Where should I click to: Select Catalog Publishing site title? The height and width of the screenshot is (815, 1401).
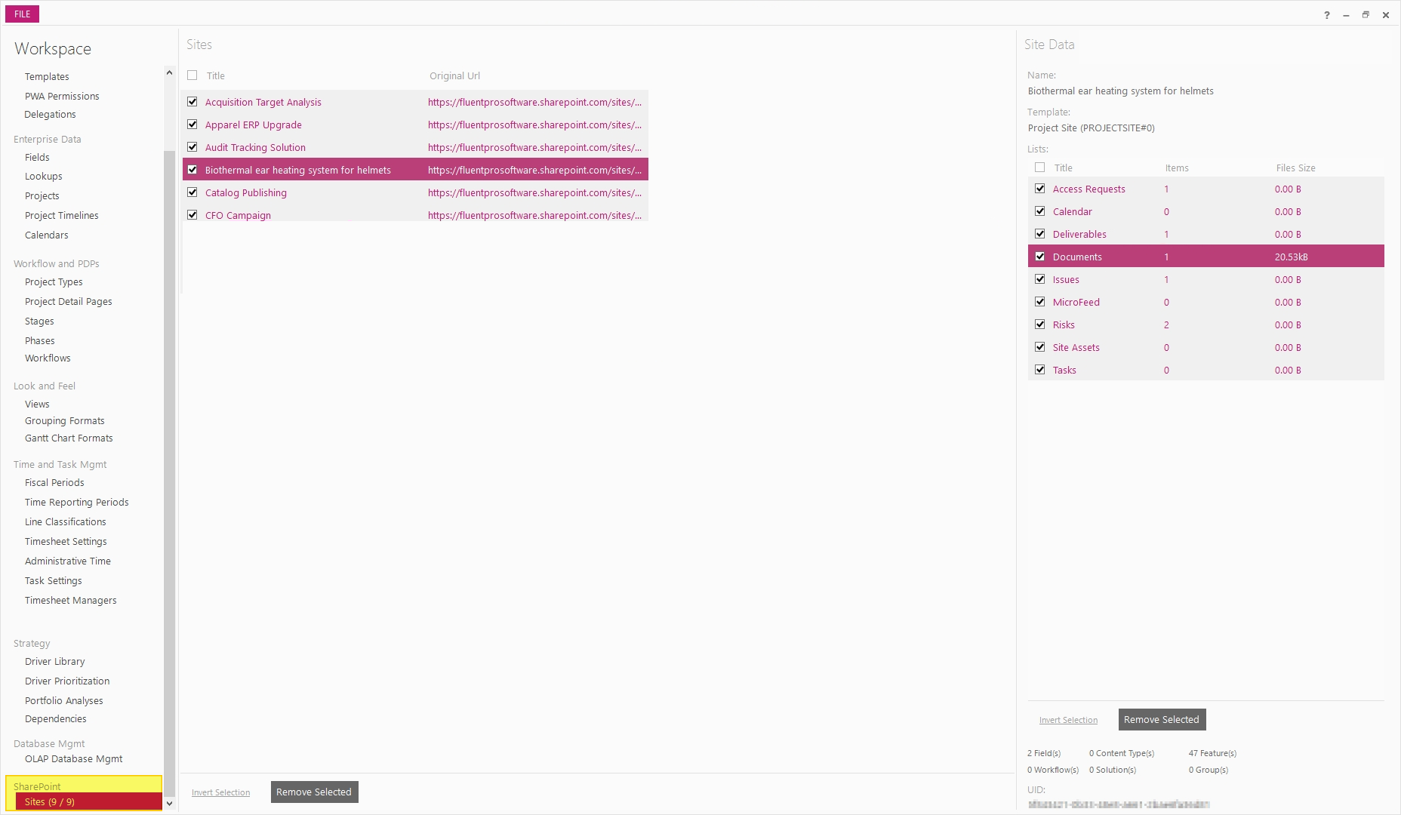(x=246, y=192)
